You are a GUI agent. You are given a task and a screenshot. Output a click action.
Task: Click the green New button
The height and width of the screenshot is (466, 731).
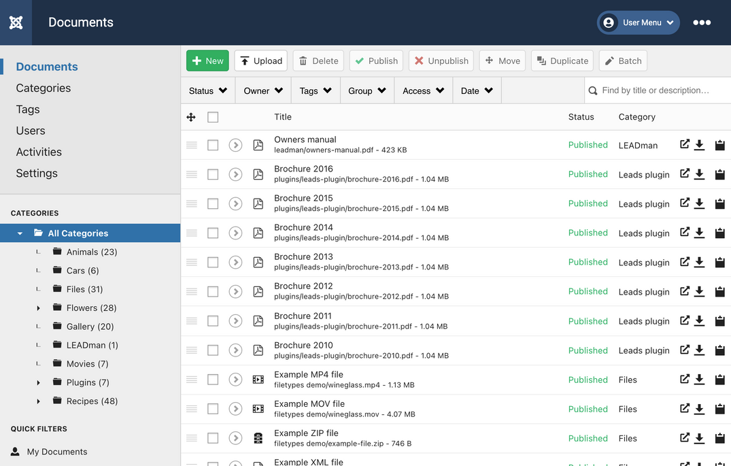207,61
